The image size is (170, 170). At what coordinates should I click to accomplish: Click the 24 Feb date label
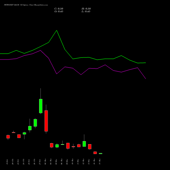[23, 162]
